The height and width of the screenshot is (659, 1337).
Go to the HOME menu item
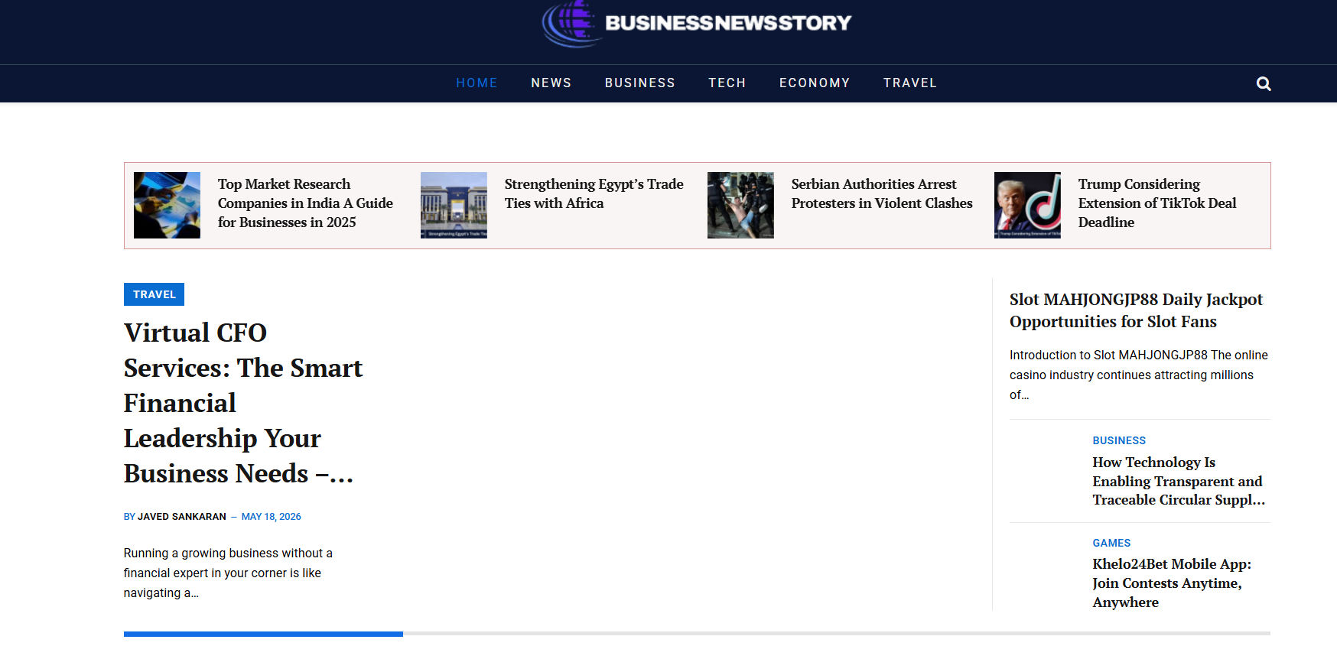tap(477, 83)
